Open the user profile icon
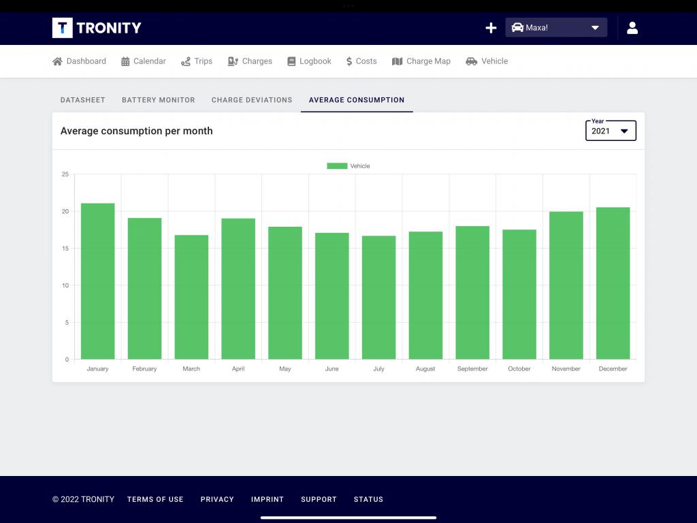Viewport: 697px width, 523px height. 632,28
